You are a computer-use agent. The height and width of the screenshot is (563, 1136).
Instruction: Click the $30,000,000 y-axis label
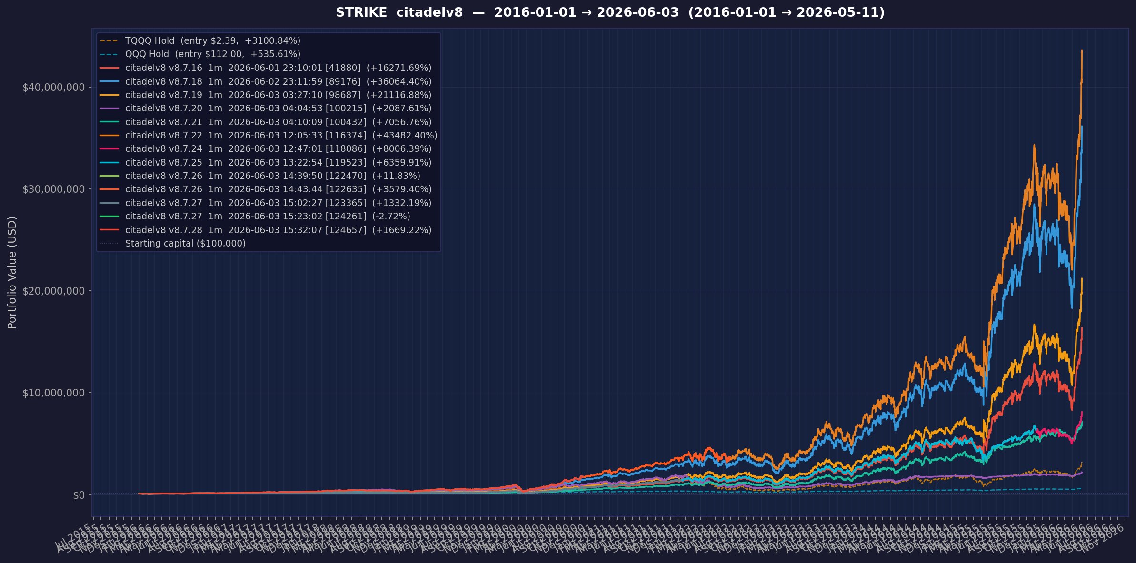pos(54,189)
